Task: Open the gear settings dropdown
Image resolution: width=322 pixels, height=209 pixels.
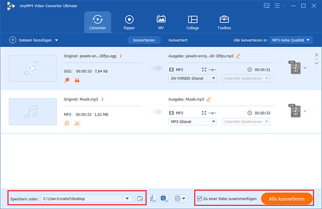Action: pyautogui.click(x=180, y=198)
